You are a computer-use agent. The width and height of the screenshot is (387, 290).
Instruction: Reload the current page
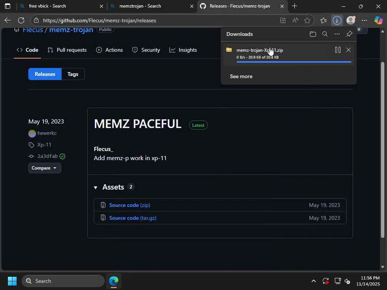pyautogui.click(x=21, y=20)
